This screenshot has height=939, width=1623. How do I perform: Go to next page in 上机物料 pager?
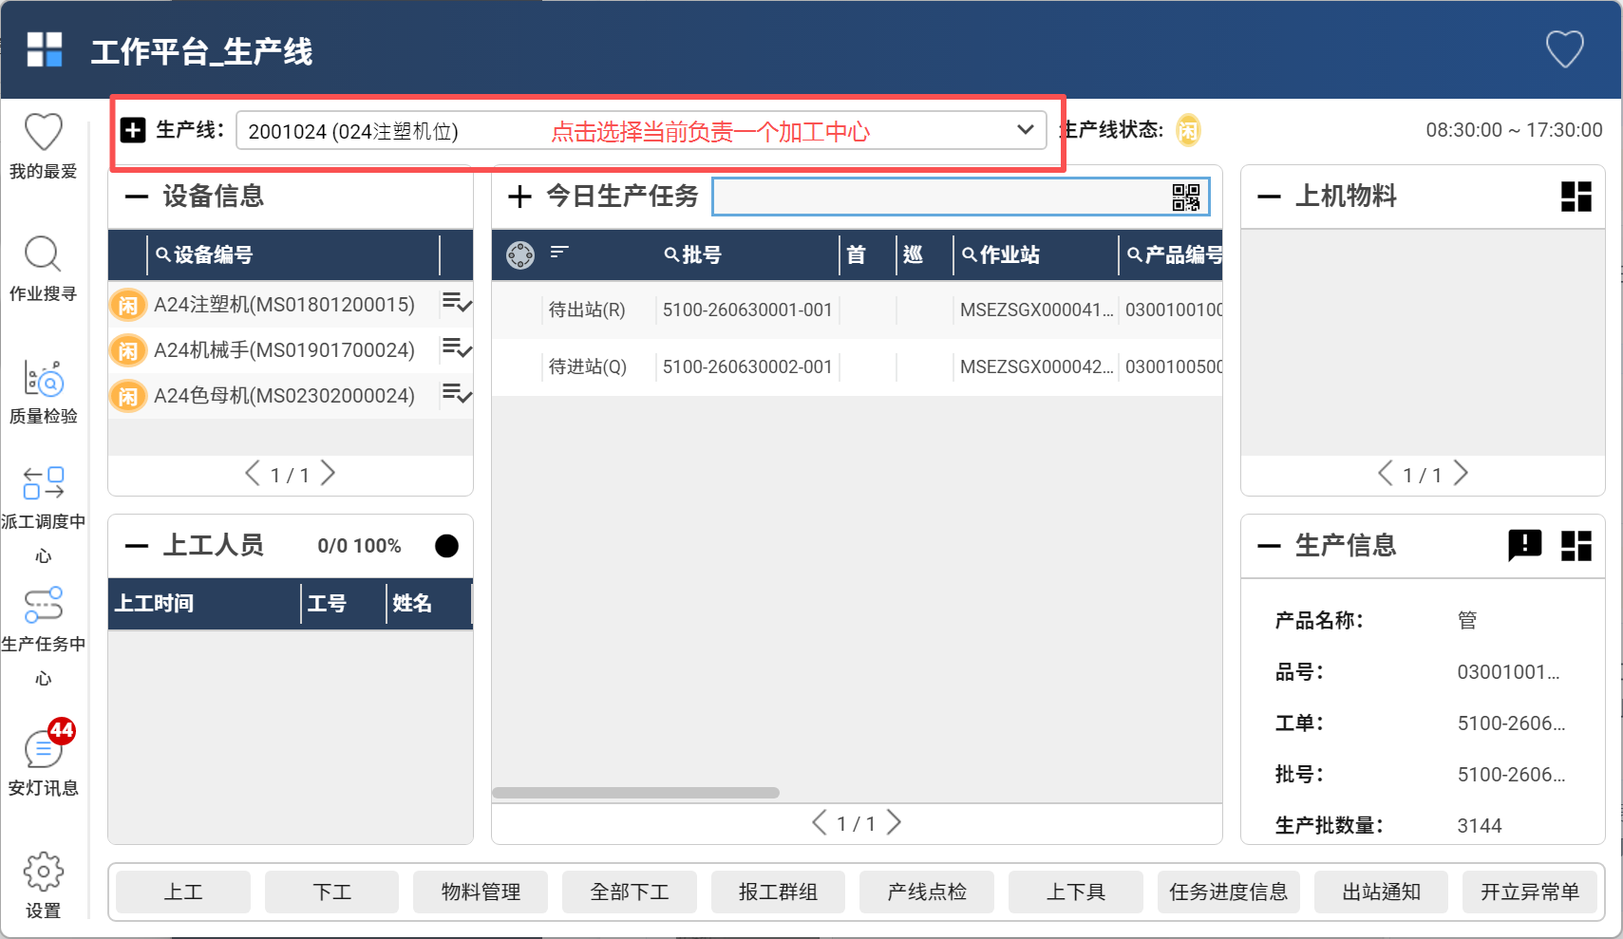[1462, 473]
